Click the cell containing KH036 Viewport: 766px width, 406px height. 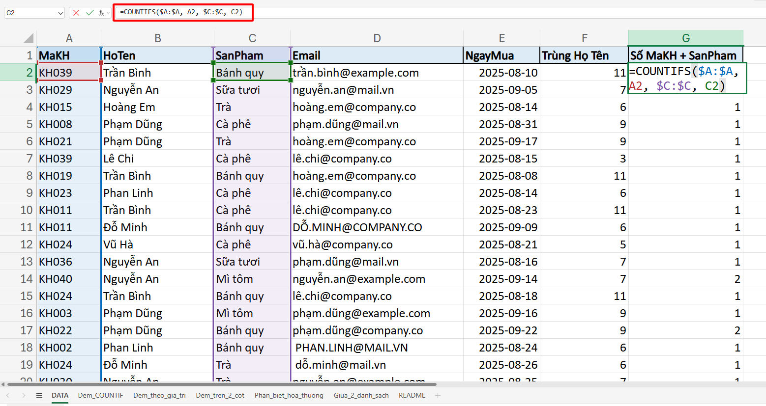click(x=69, y=262)
